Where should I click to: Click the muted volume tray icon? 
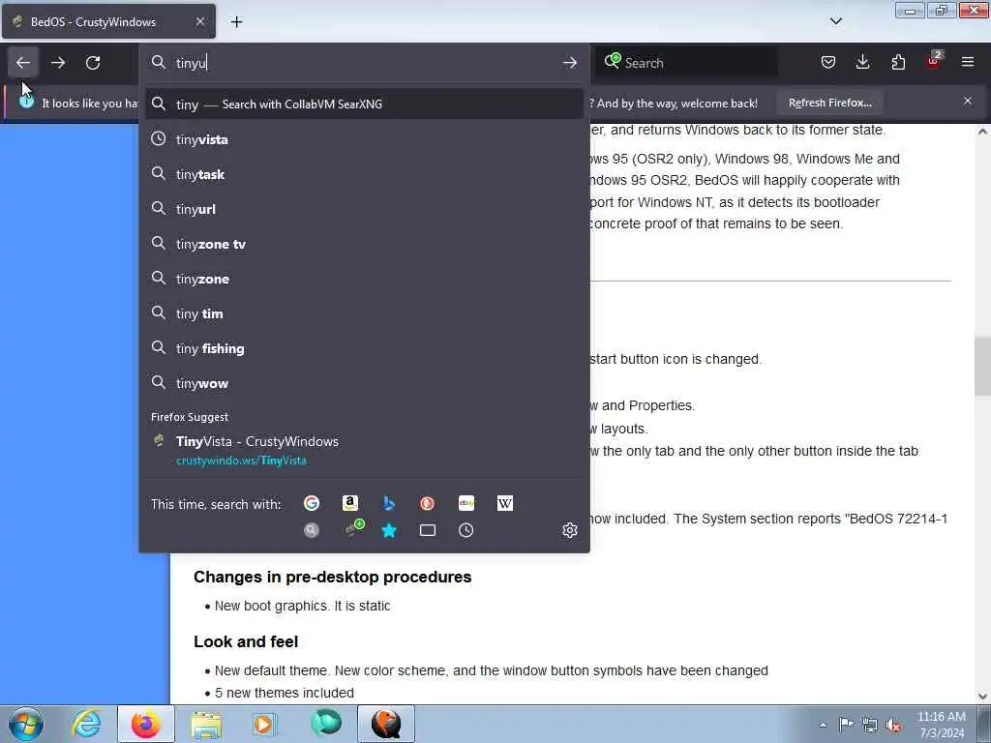click(x=893, y=725)
